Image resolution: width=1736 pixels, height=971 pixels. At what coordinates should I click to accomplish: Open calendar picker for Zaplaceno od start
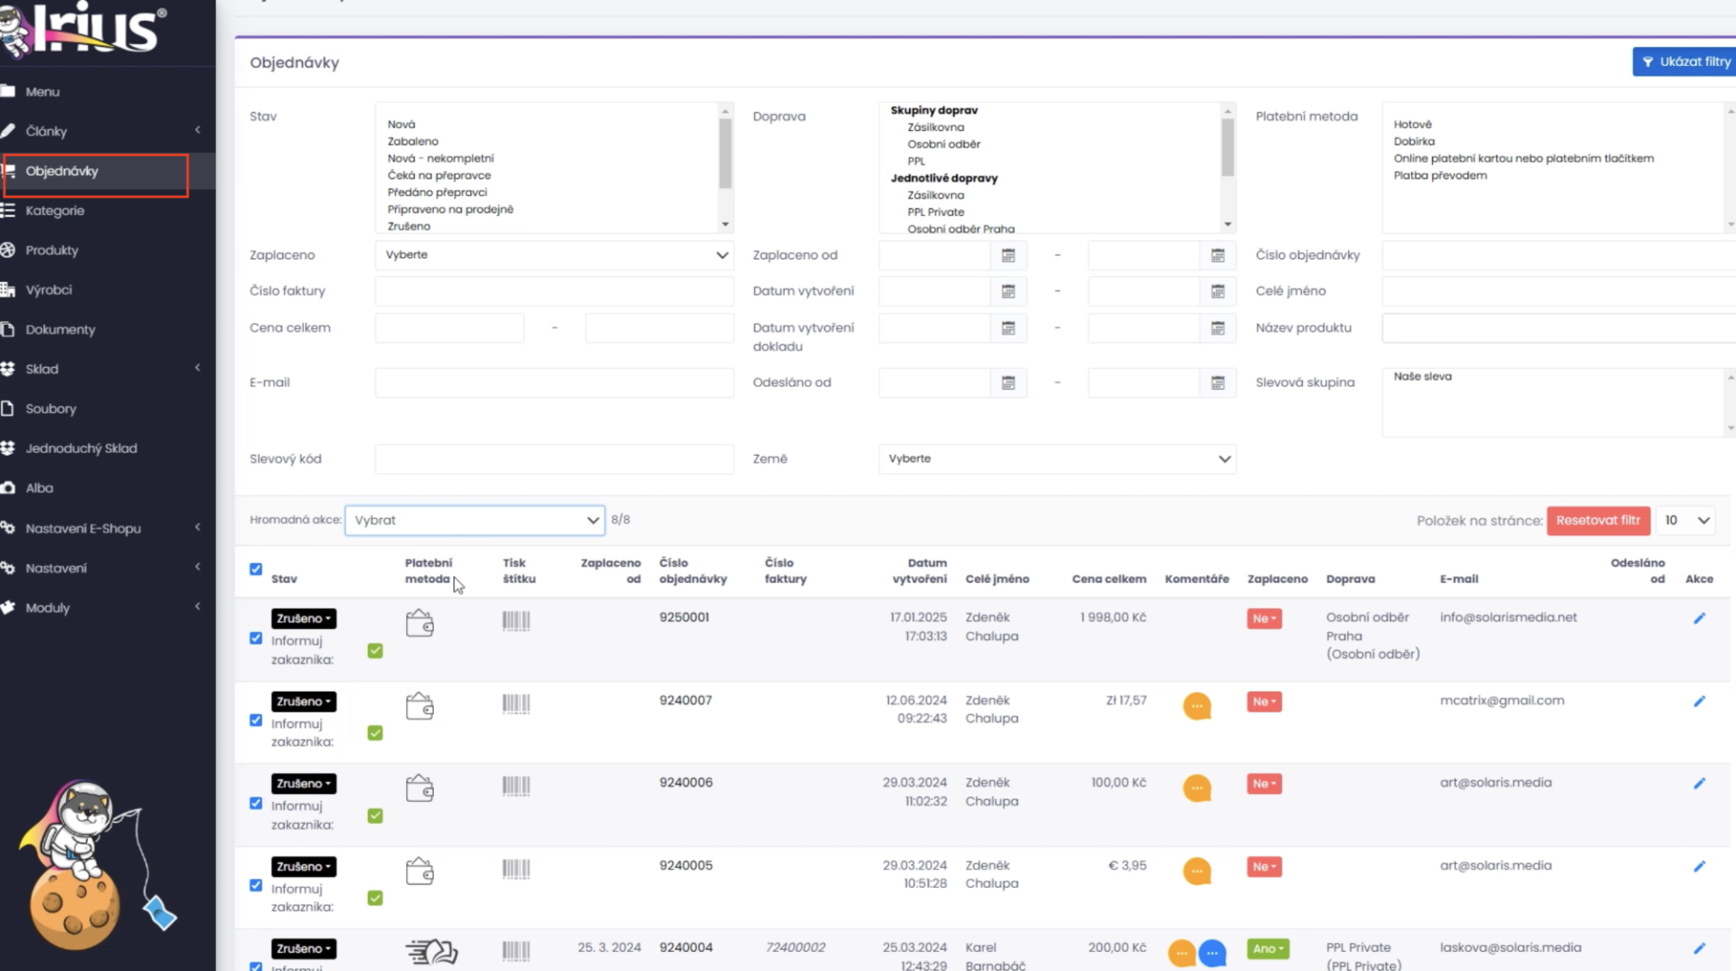(1008, 256)
